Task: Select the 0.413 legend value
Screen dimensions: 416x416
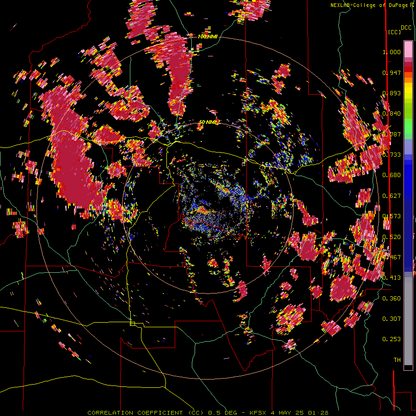Action: (392, 278)
